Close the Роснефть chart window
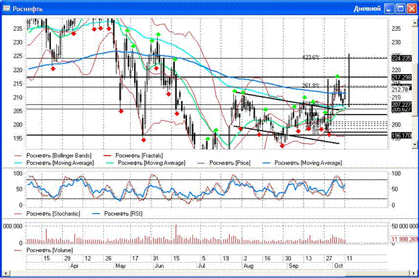419x278 pixels. (412, 9)
